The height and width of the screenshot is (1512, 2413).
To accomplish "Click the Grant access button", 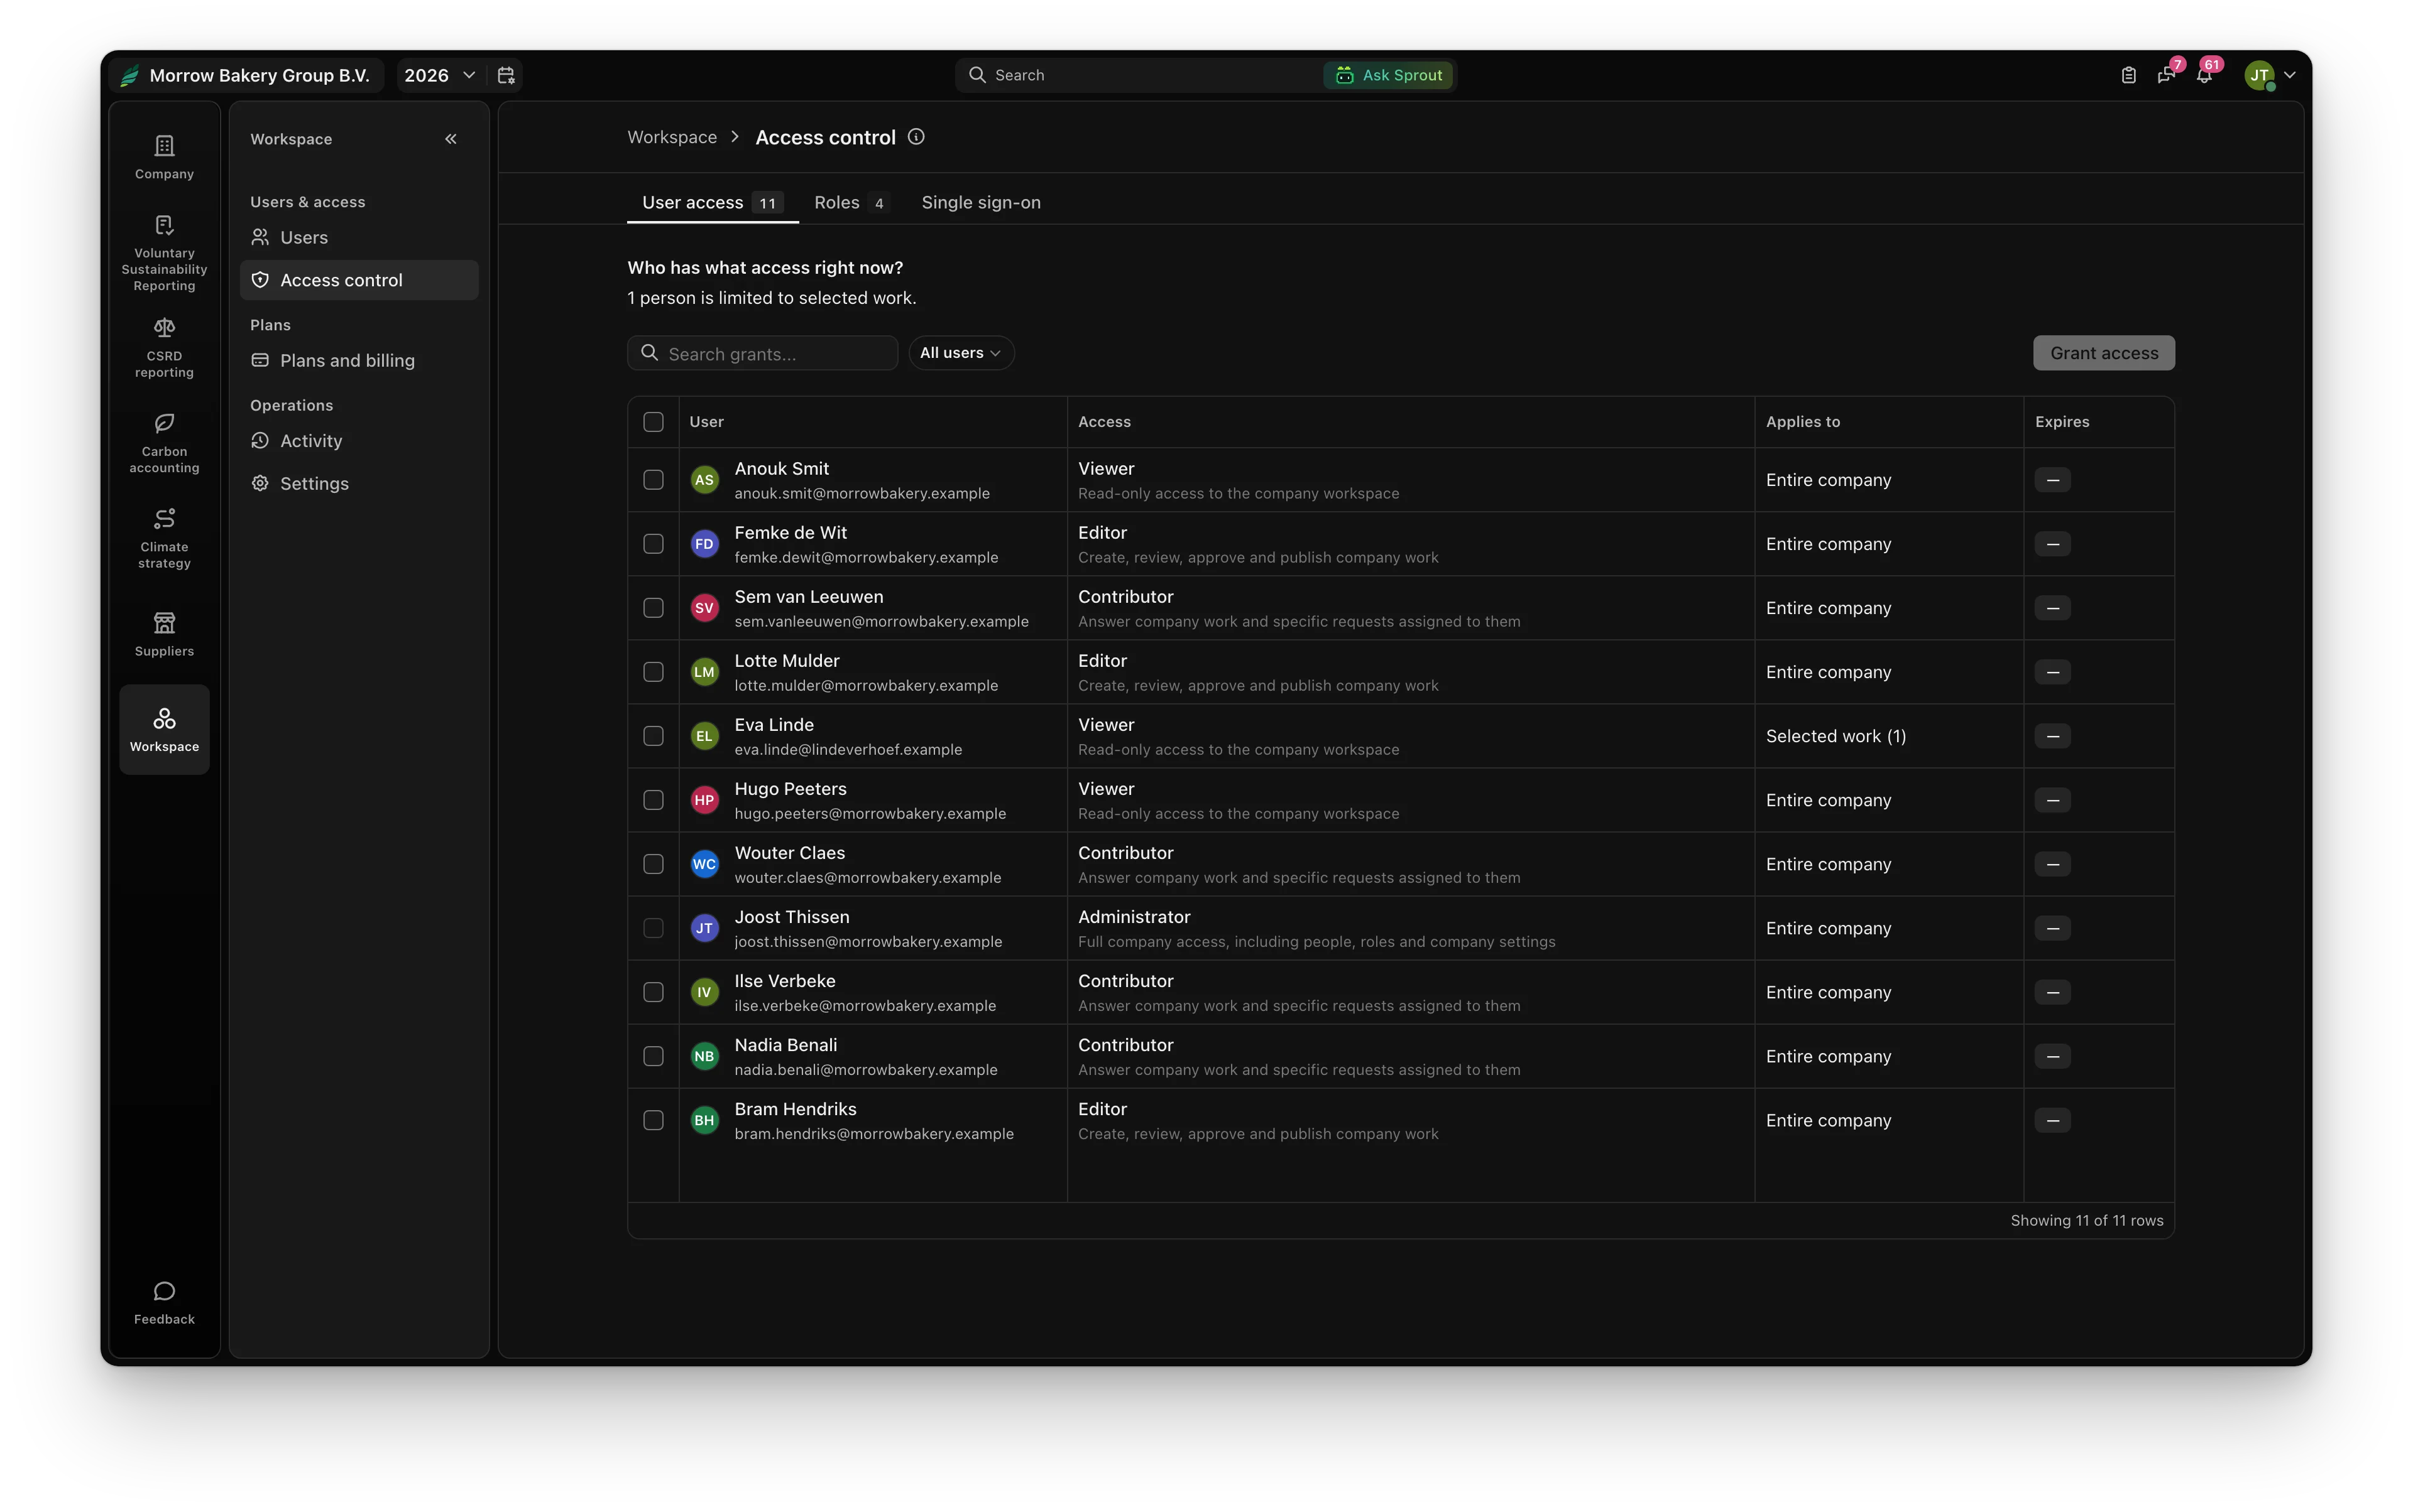I will click(x=2104, y=353).
